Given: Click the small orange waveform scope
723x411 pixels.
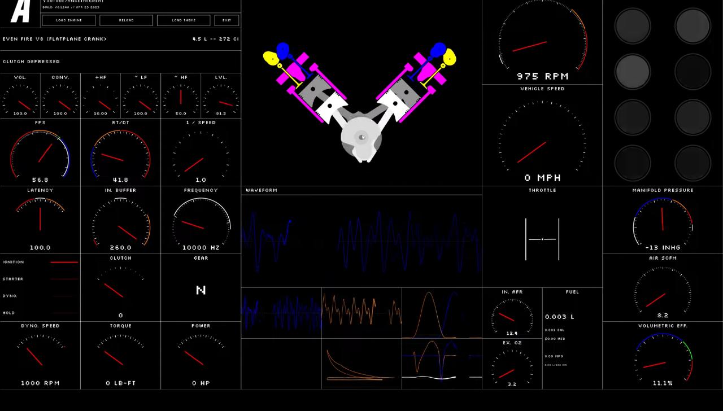Looking at the screenshot, I should (361, 313).
